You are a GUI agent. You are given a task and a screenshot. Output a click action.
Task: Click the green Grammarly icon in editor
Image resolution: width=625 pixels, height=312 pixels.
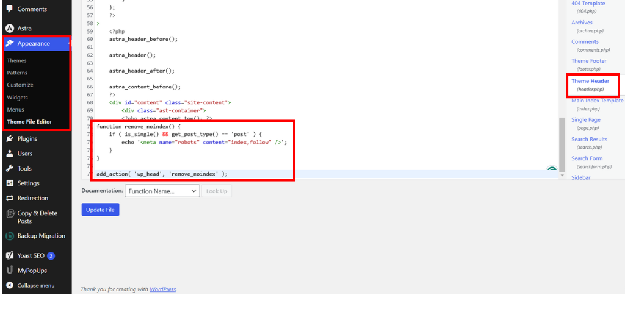[x=552, y=169]
